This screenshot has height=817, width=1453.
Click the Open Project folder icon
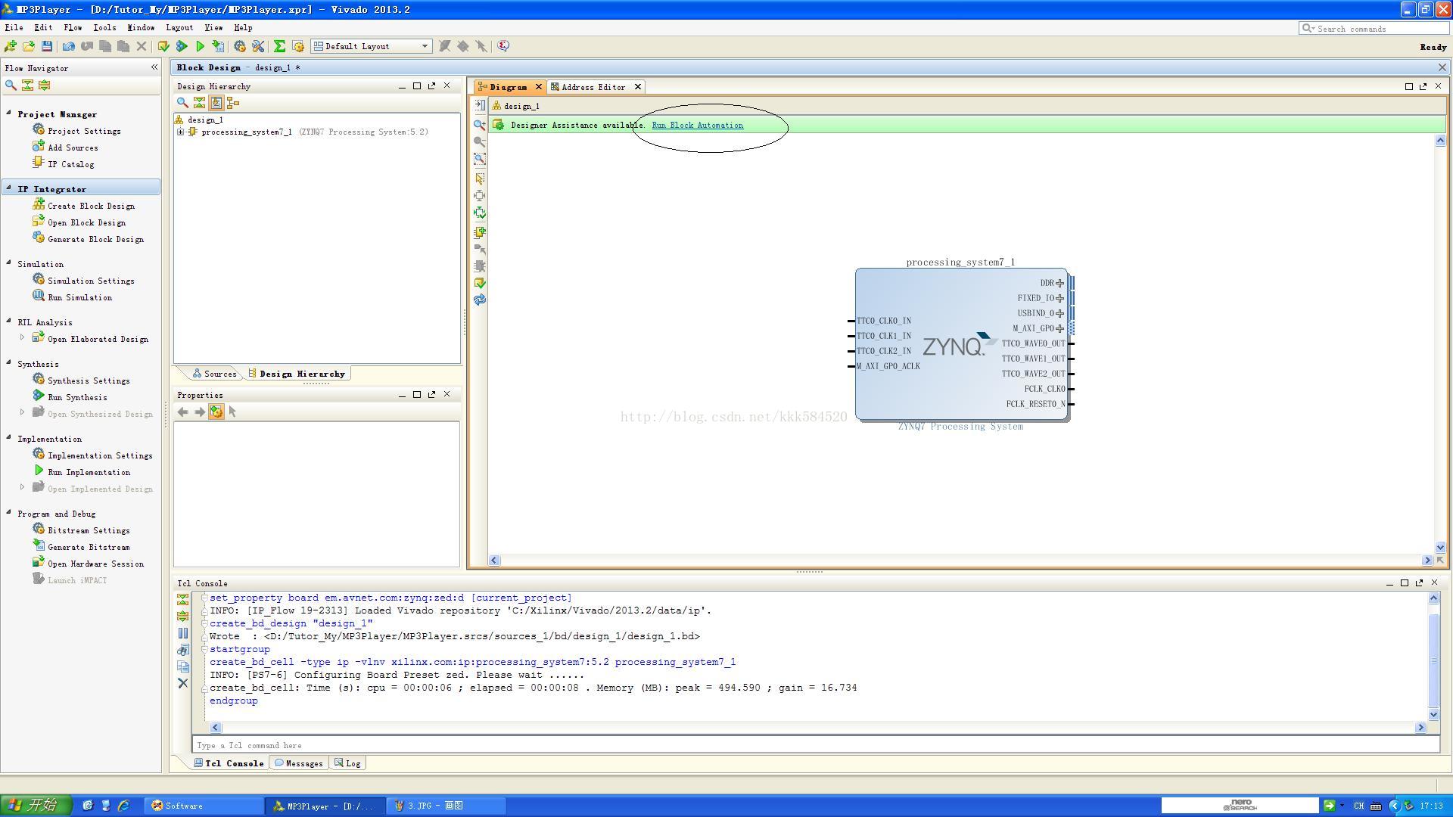click(29, 46)
